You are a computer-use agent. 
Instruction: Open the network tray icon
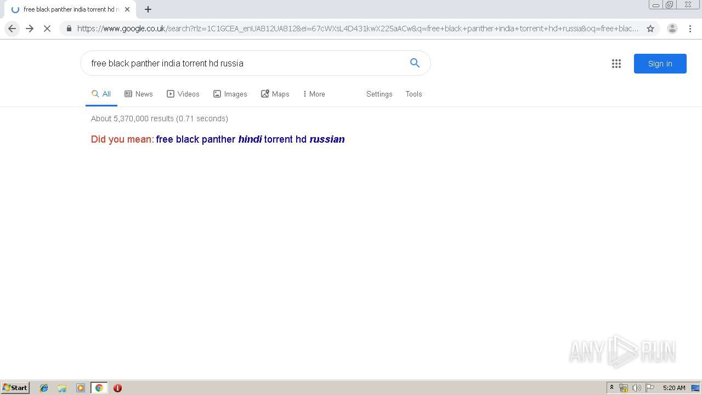click(624, 388)
